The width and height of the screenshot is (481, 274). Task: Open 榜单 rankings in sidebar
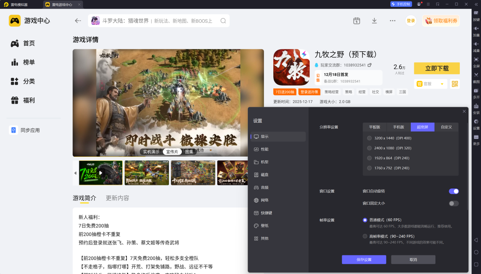click(23, 62)
